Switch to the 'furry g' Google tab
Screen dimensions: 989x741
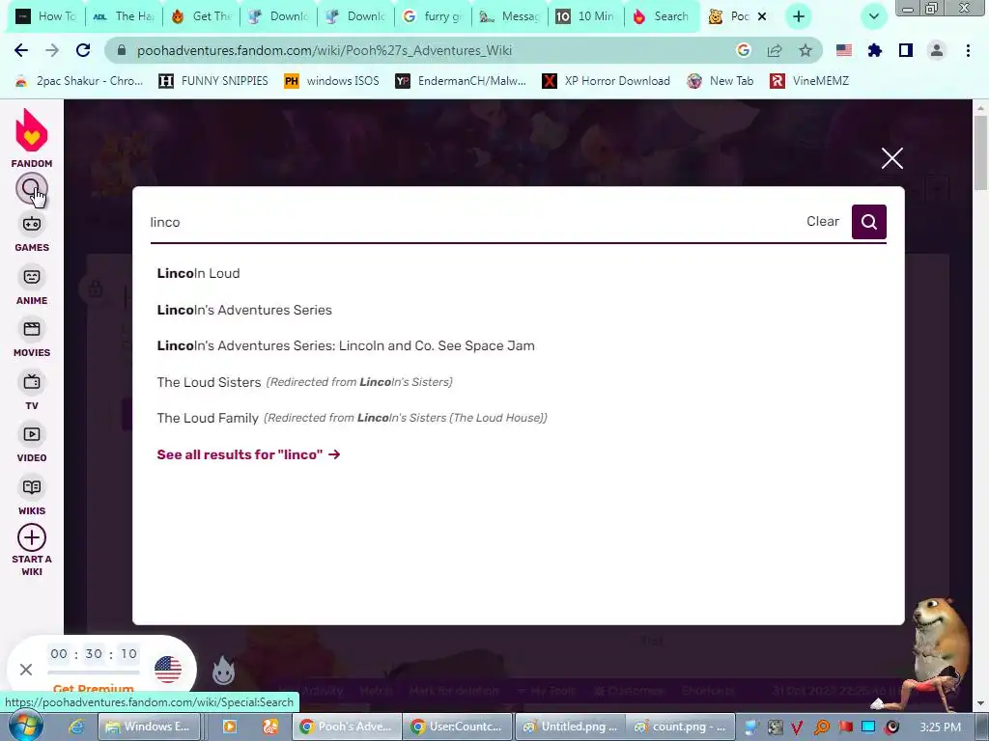[434, 16]
